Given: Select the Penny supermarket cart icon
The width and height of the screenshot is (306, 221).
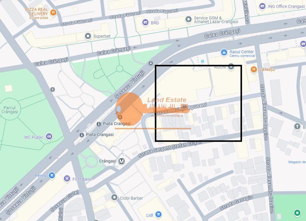Looking at the screenshot, I should click(52, 176).
